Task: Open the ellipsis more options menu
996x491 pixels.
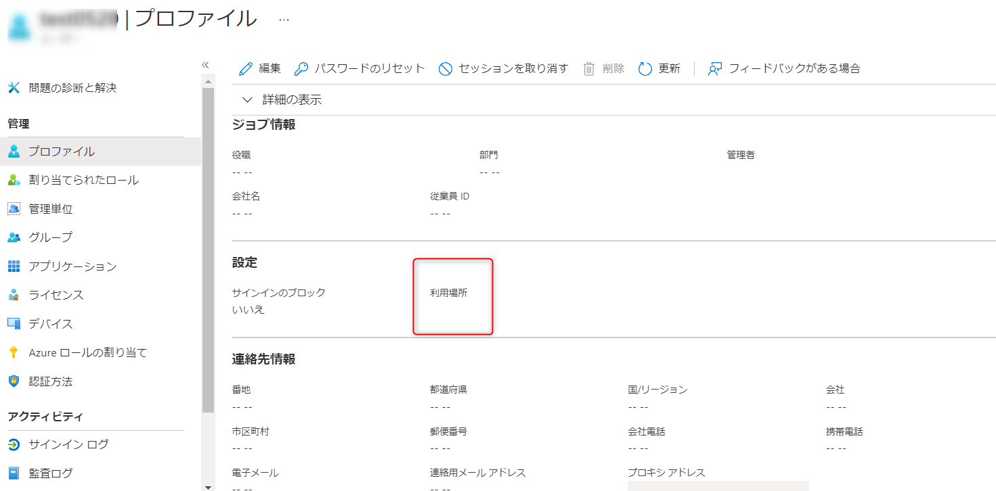Action: (x=284, y=20)
